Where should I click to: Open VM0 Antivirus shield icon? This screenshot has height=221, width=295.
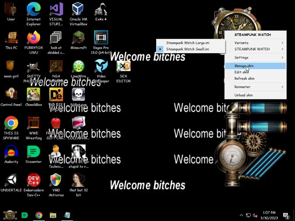[56, 185]
